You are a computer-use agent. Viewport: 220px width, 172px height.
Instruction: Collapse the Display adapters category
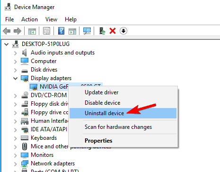click(15, 78)
